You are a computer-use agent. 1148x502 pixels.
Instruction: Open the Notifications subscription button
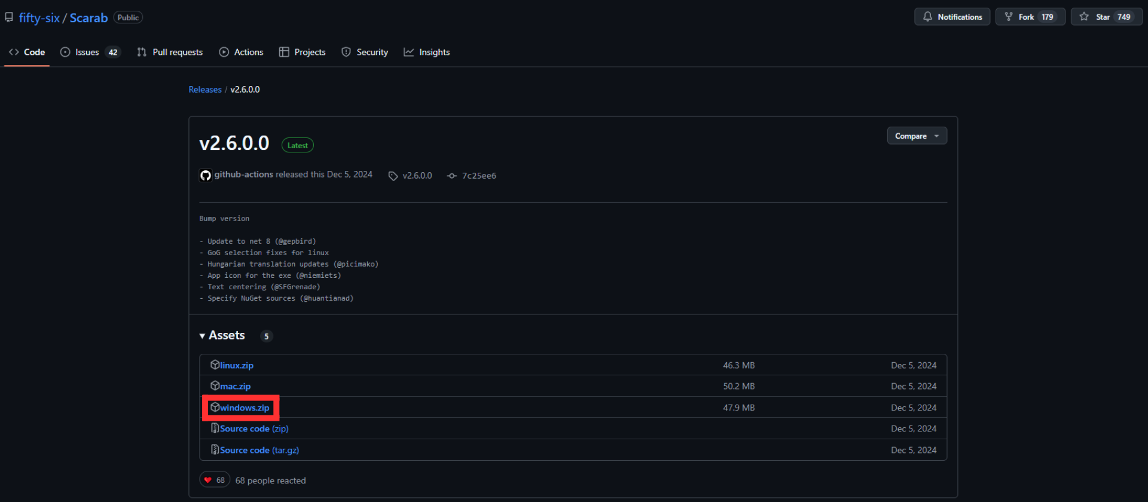click(952, 17)
